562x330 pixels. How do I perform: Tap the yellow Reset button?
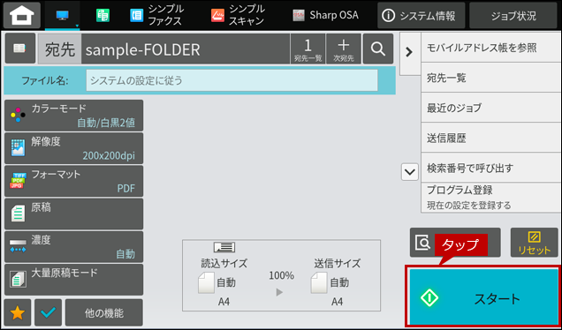pyautogui.click(x=534, y=243)
